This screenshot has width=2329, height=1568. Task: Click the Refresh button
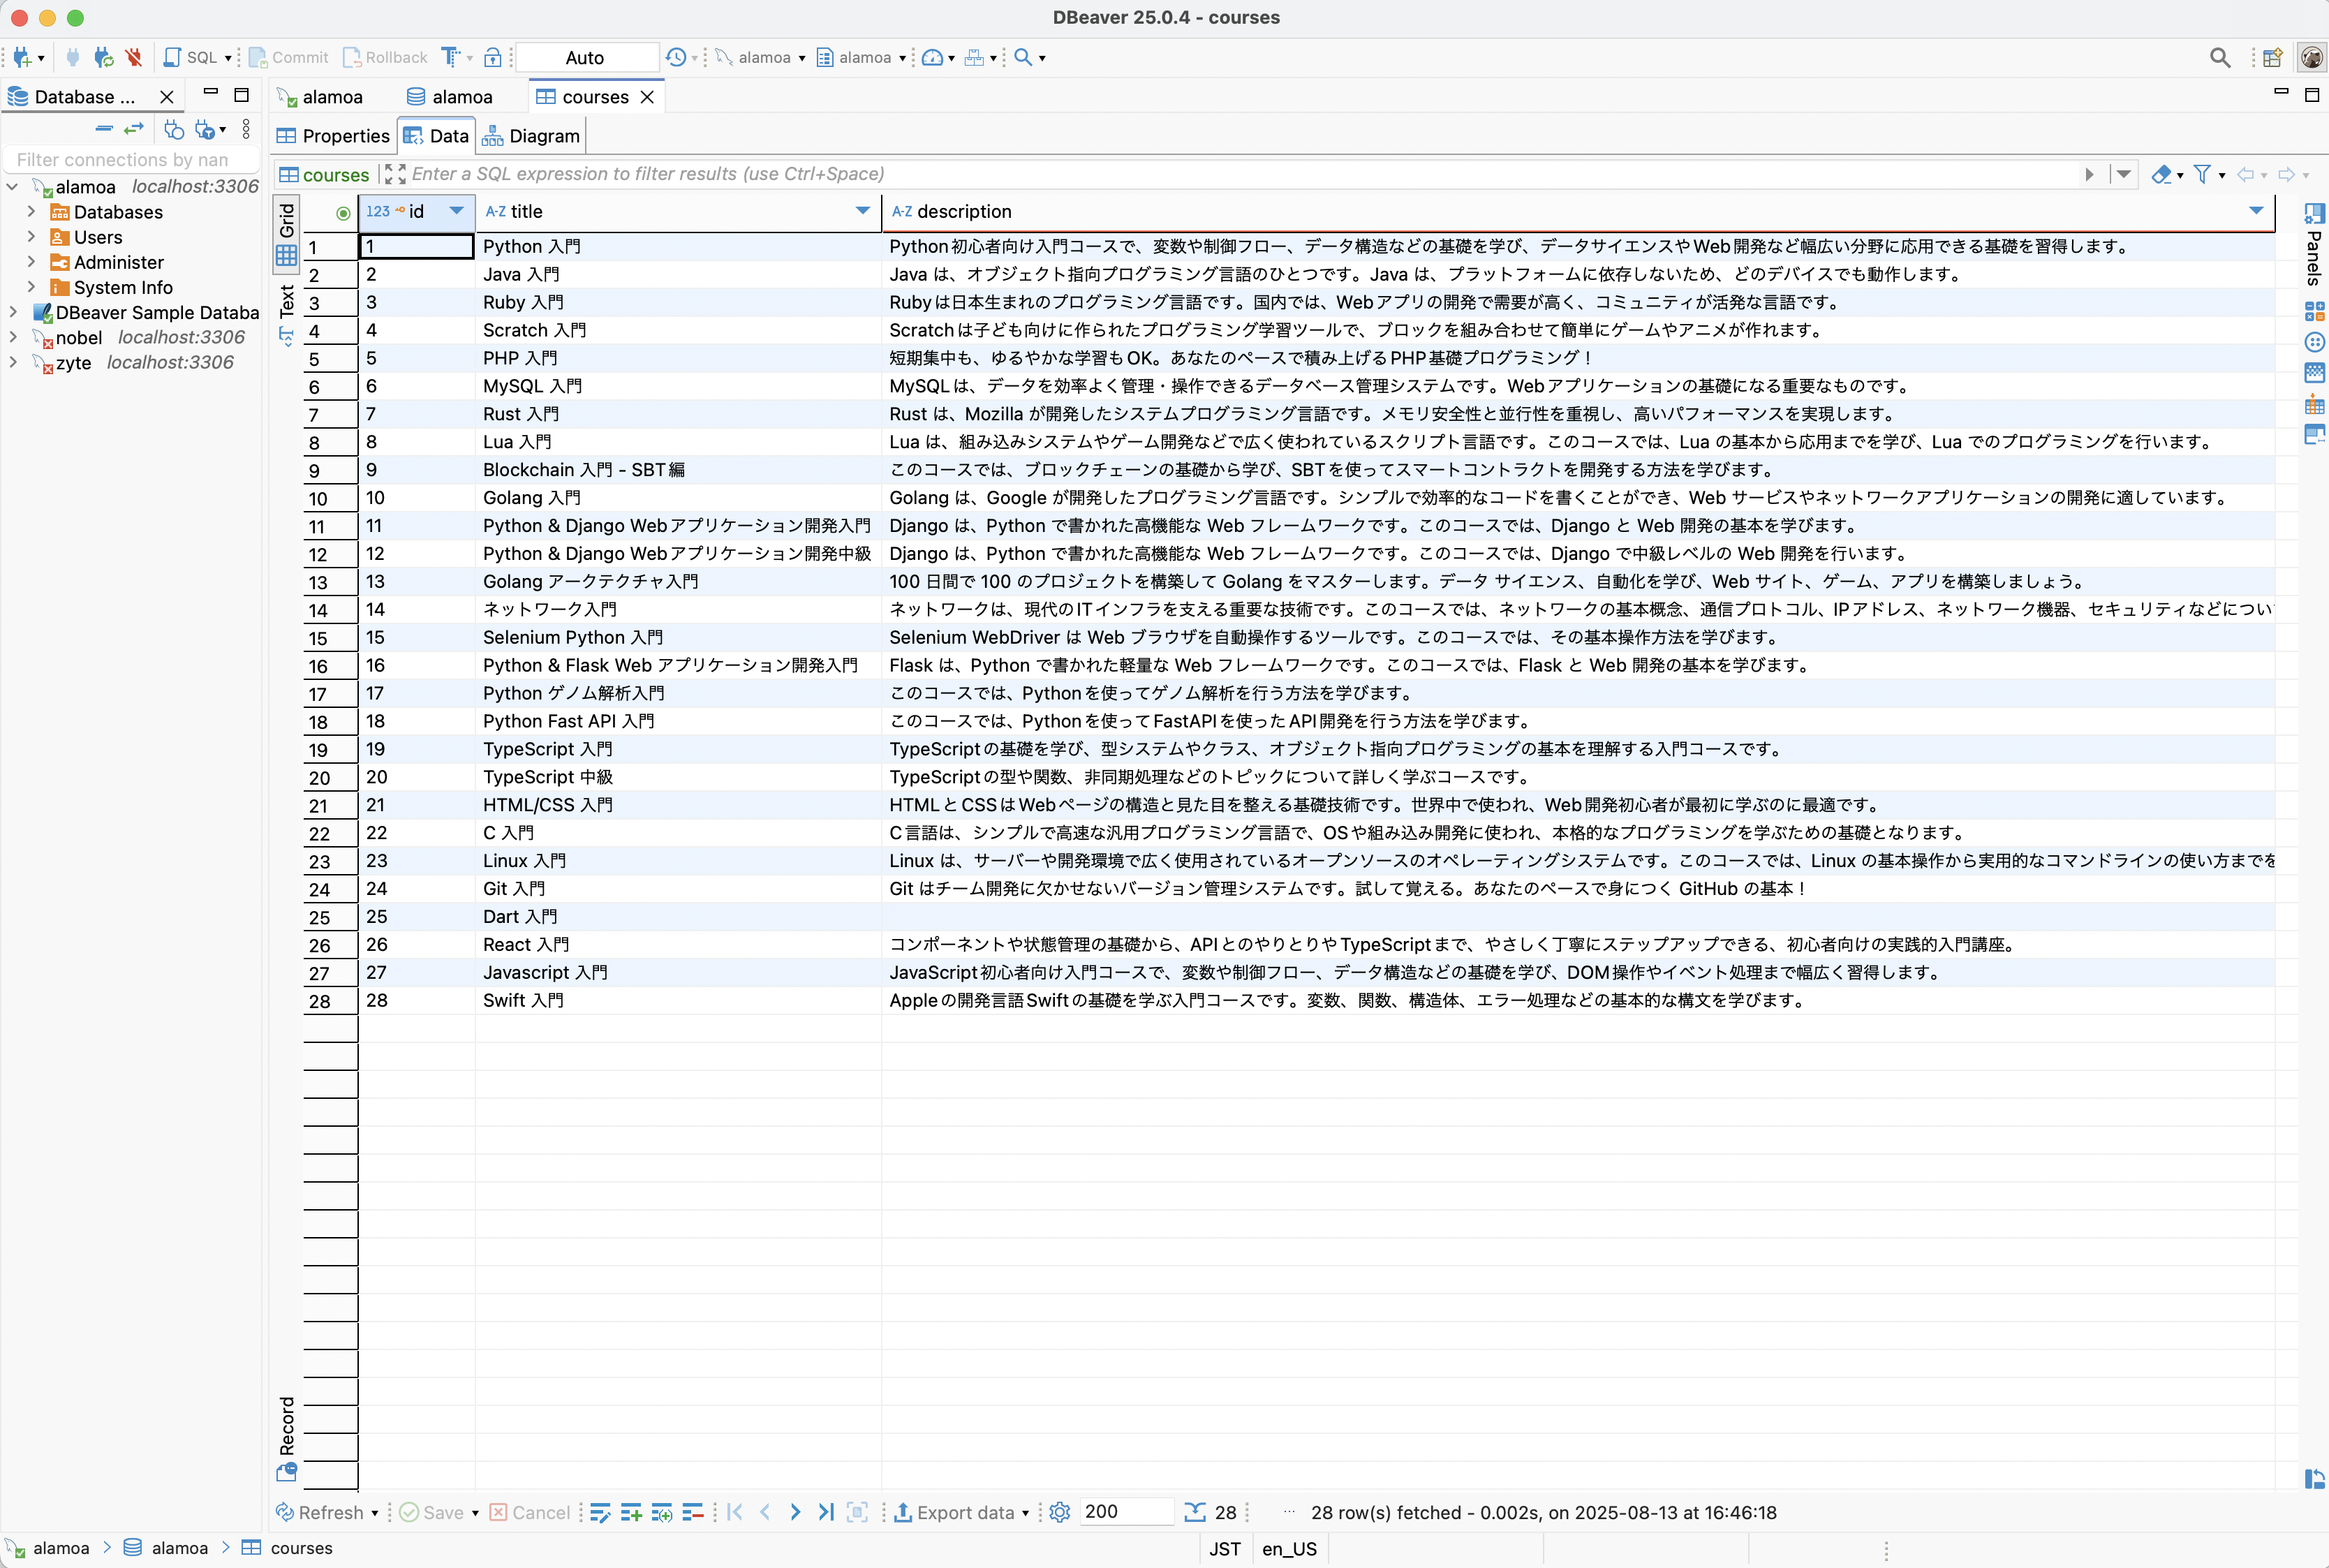(320, 1512)
